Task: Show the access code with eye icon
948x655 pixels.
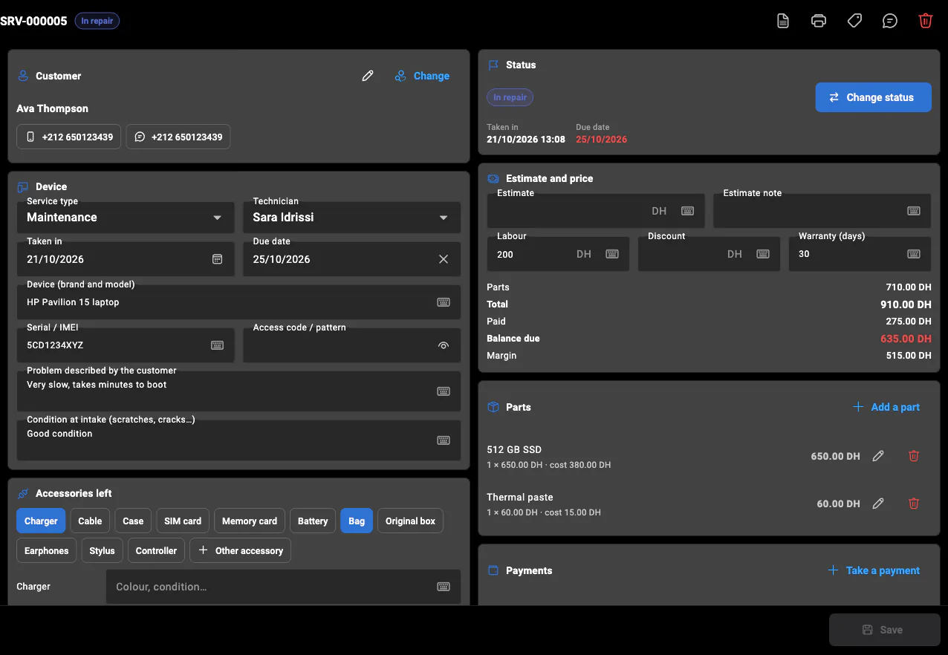Action: [x=444, y=345]
